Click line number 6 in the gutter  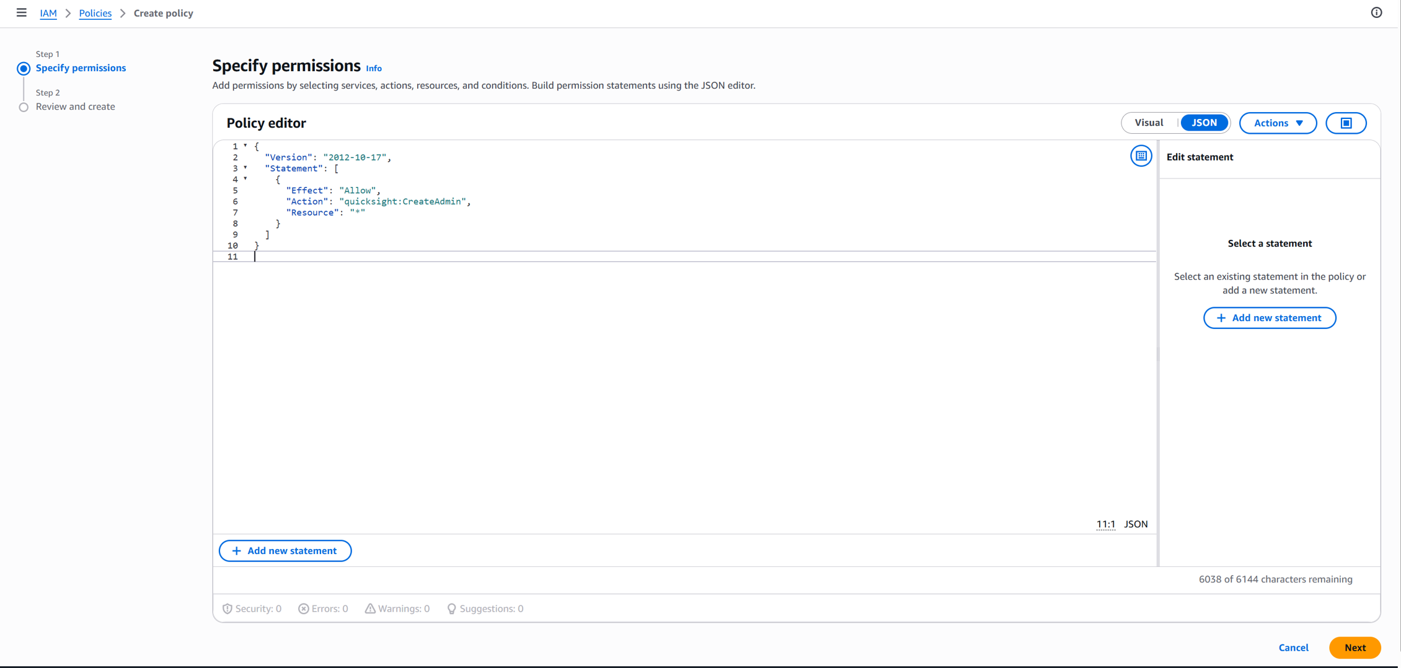235,201
